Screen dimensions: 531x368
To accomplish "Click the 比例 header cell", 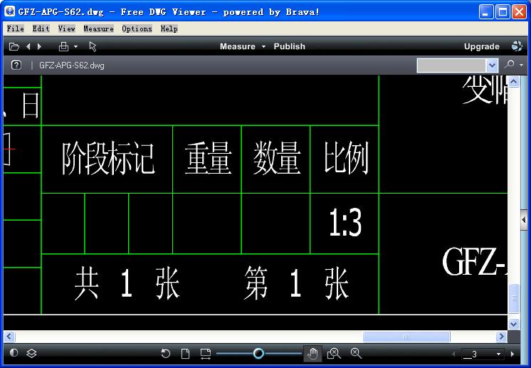I will click(346, 158).
